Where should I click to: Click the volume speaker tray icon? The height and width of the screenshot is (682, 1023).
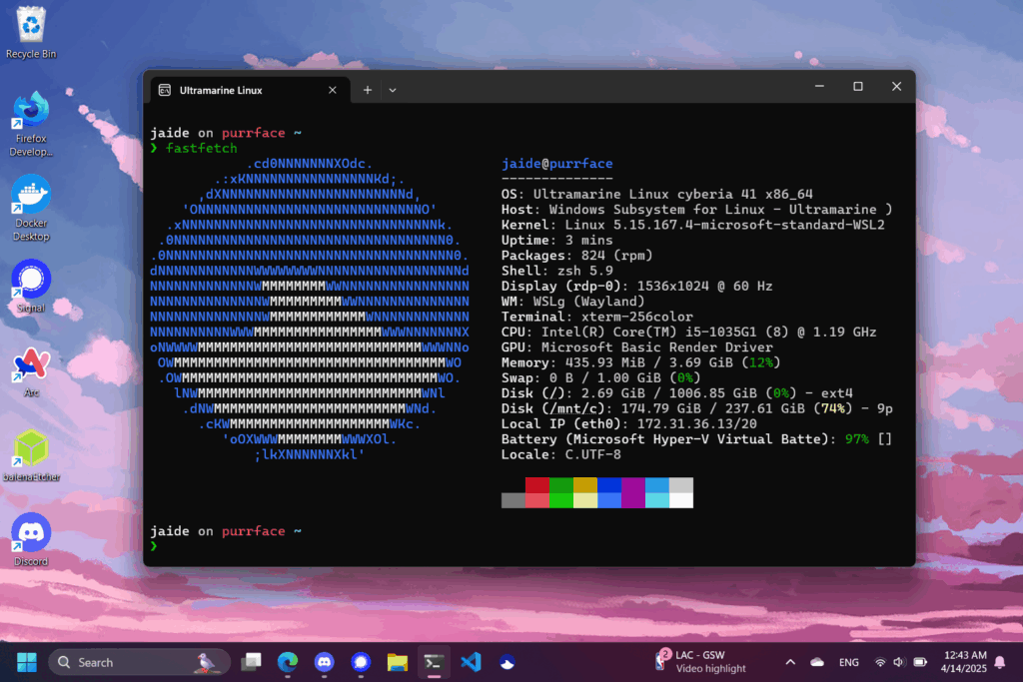899,662
